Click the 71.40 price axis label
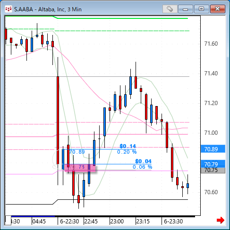This screenshot has height=230, width=230. pyautogui.click(x=211, y=74)
